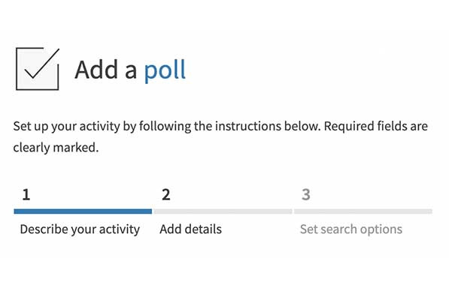Image resolution: width=449 pixels, height=285 pixels.
Task: Click the "clearly marked." text line
Action: coord(56,148)
